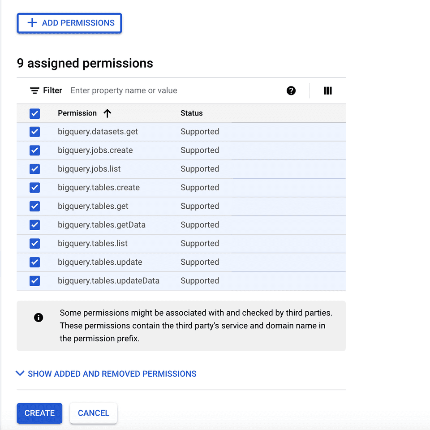The height and width of the screenshot is (430, 430).
Task: Expand Show Added and Removed Permissions
Action: coord(112,374)
